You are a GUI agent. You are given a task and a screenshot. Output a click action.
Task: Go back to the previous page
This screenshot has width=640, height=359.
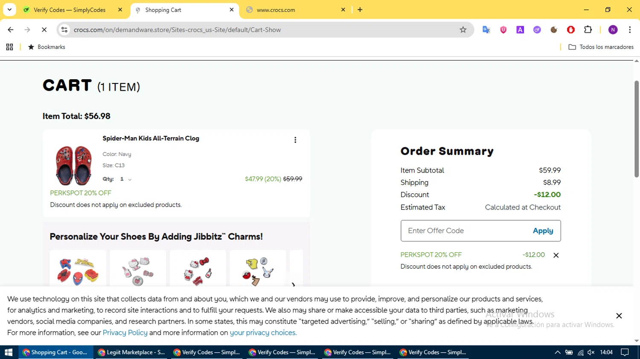pyautogui.click(x=11, y=30)
